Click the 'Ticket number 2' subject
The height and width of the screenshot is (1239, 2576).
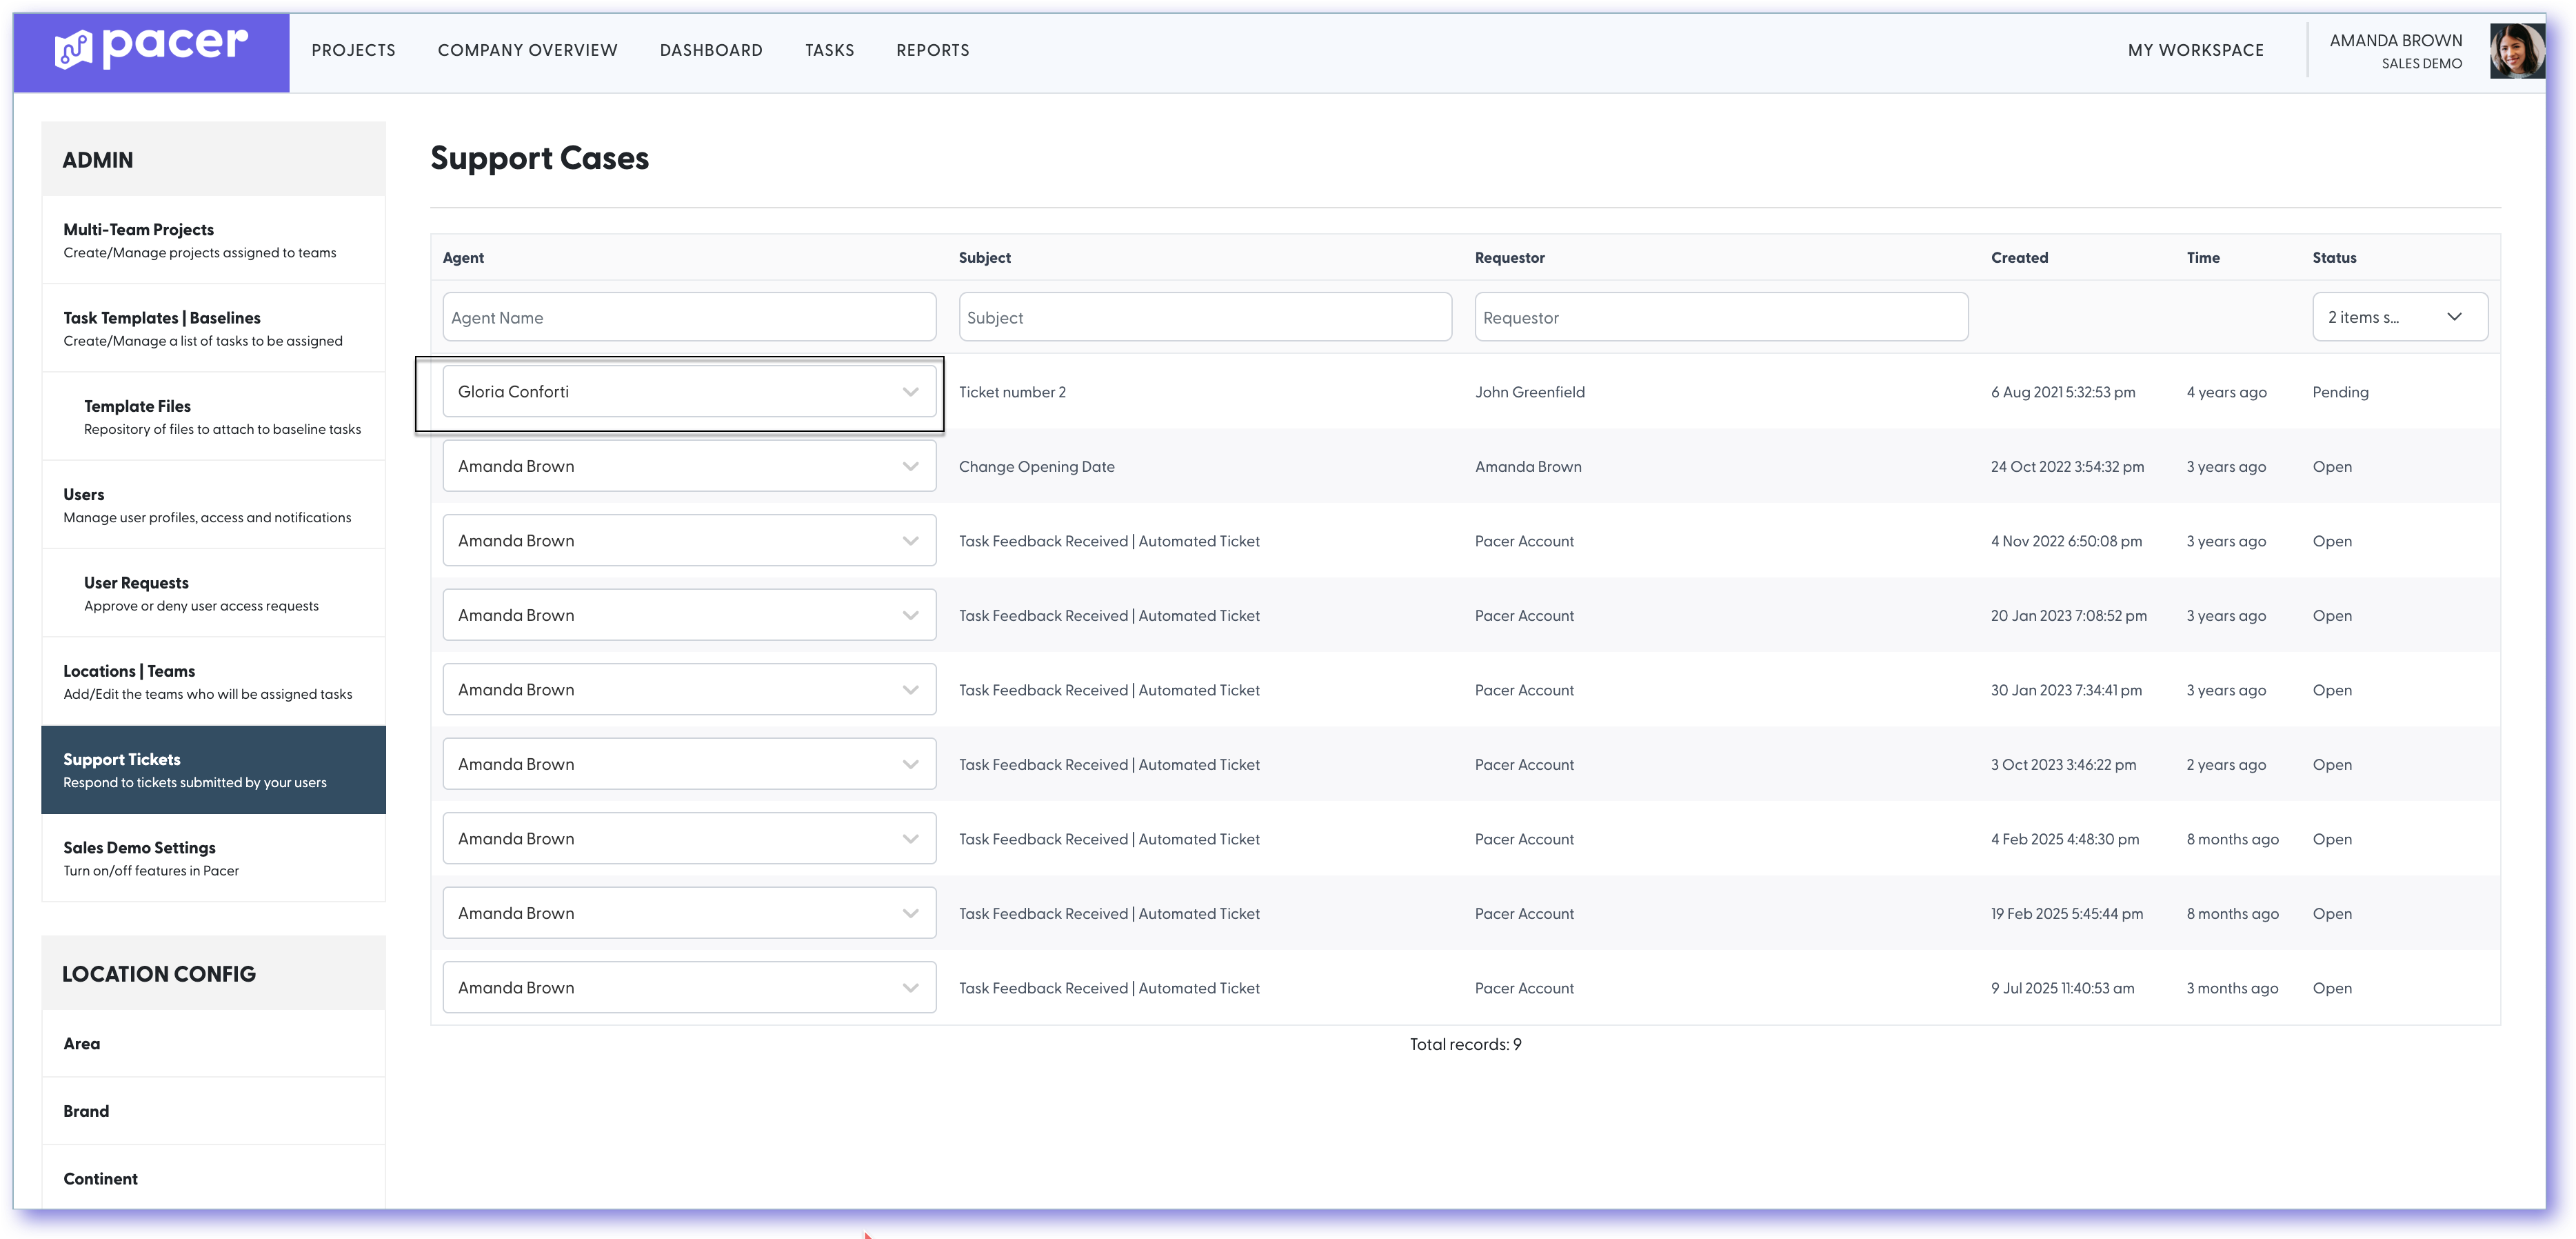(x=1012, y=393)
